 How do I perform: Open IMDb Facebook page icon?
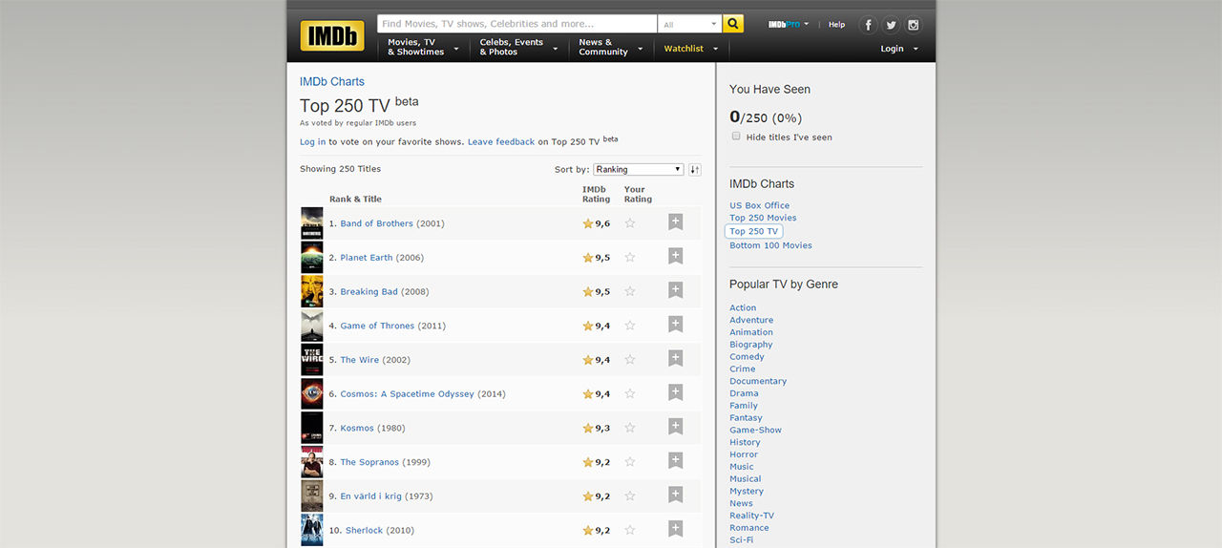click(x=868, y=26)
